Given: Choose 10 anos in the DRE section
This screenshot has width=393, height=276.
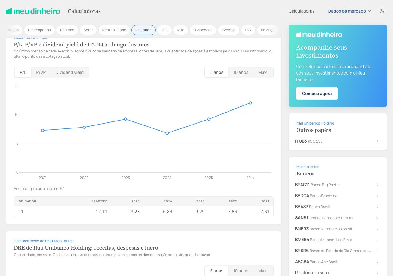Looking at the screenshot, I should pos(241,271).
